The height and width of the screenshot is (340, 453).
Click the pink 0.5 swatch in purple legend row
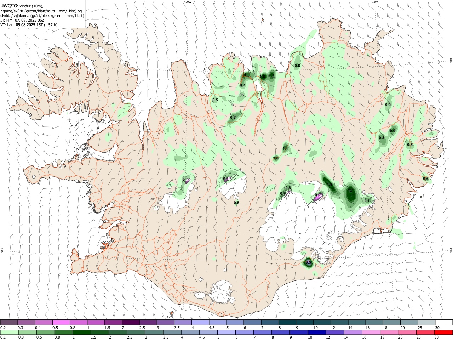(61, 322)
